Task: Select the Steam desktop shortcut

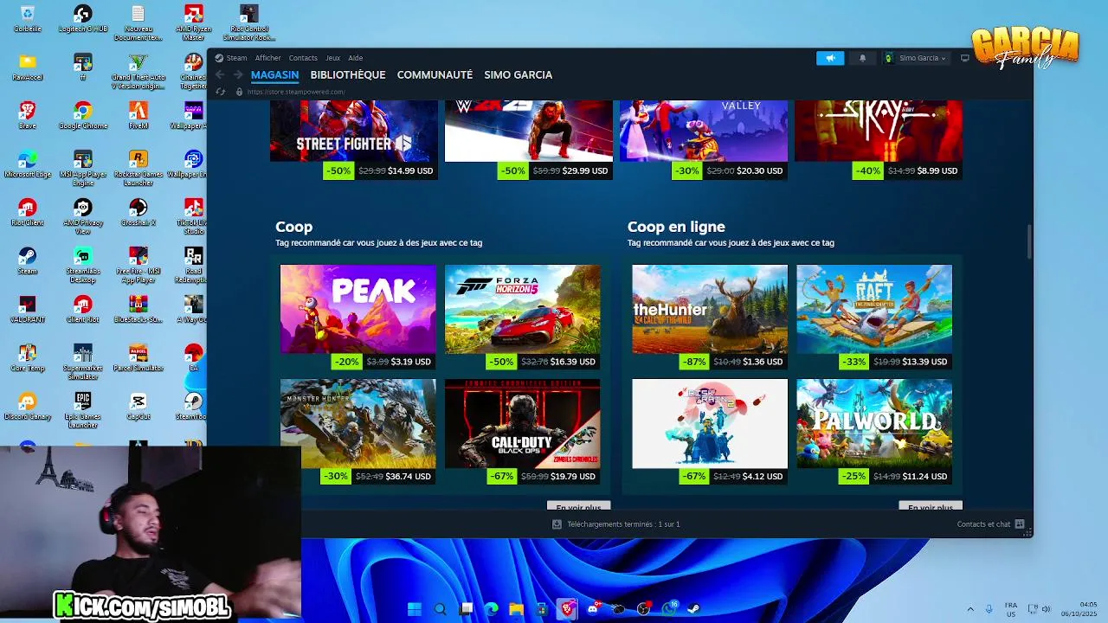Action: [28, 260]
